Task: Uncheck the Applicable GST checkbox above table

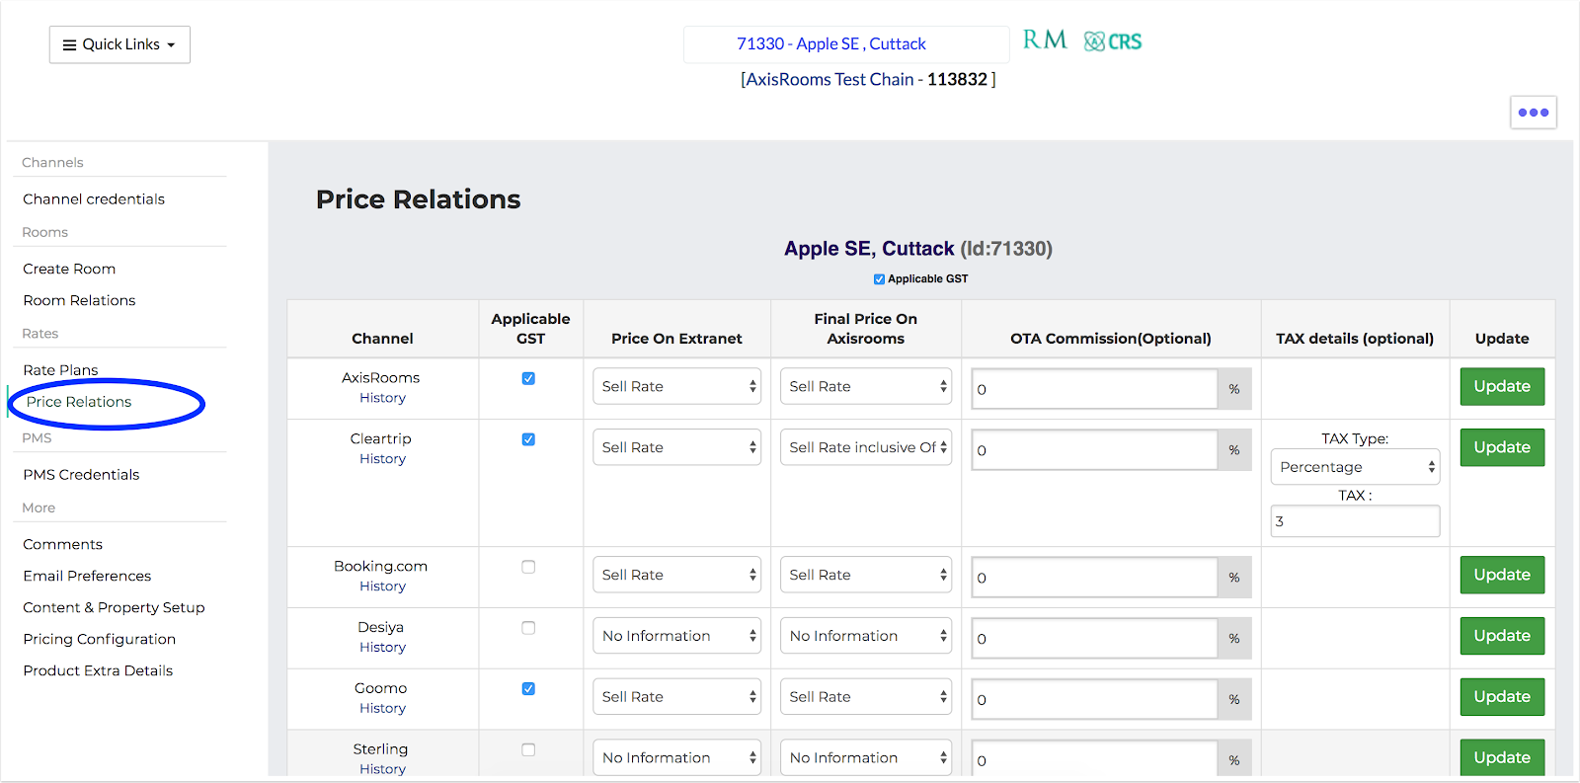Action: tap(879, 279)
